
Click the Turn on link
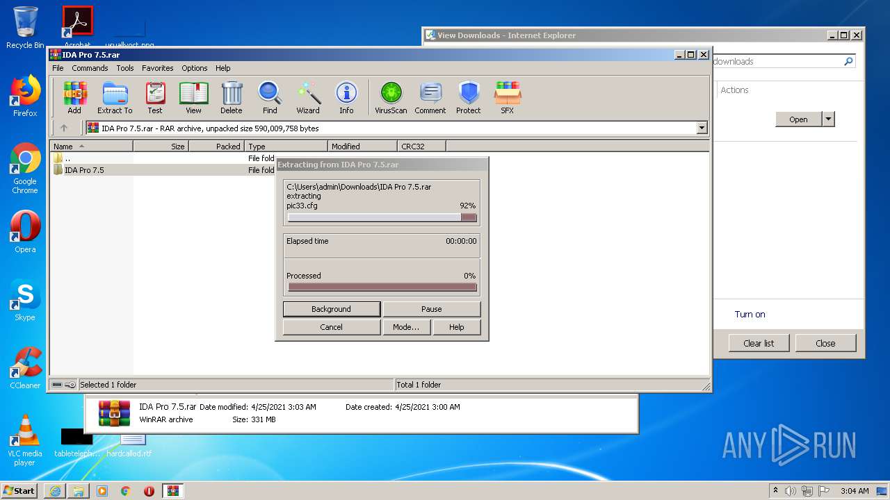(x=750, y=315)
